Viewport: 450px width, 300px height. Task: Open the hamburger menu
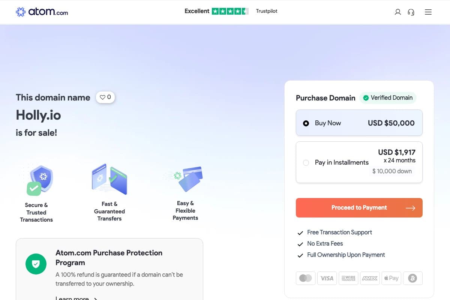[x=428, y=12]
